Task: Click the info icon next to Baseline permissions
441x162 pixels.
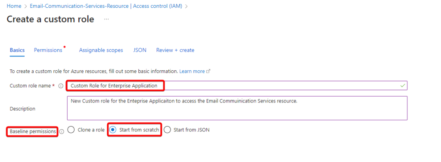Action: tap(62, 132)
